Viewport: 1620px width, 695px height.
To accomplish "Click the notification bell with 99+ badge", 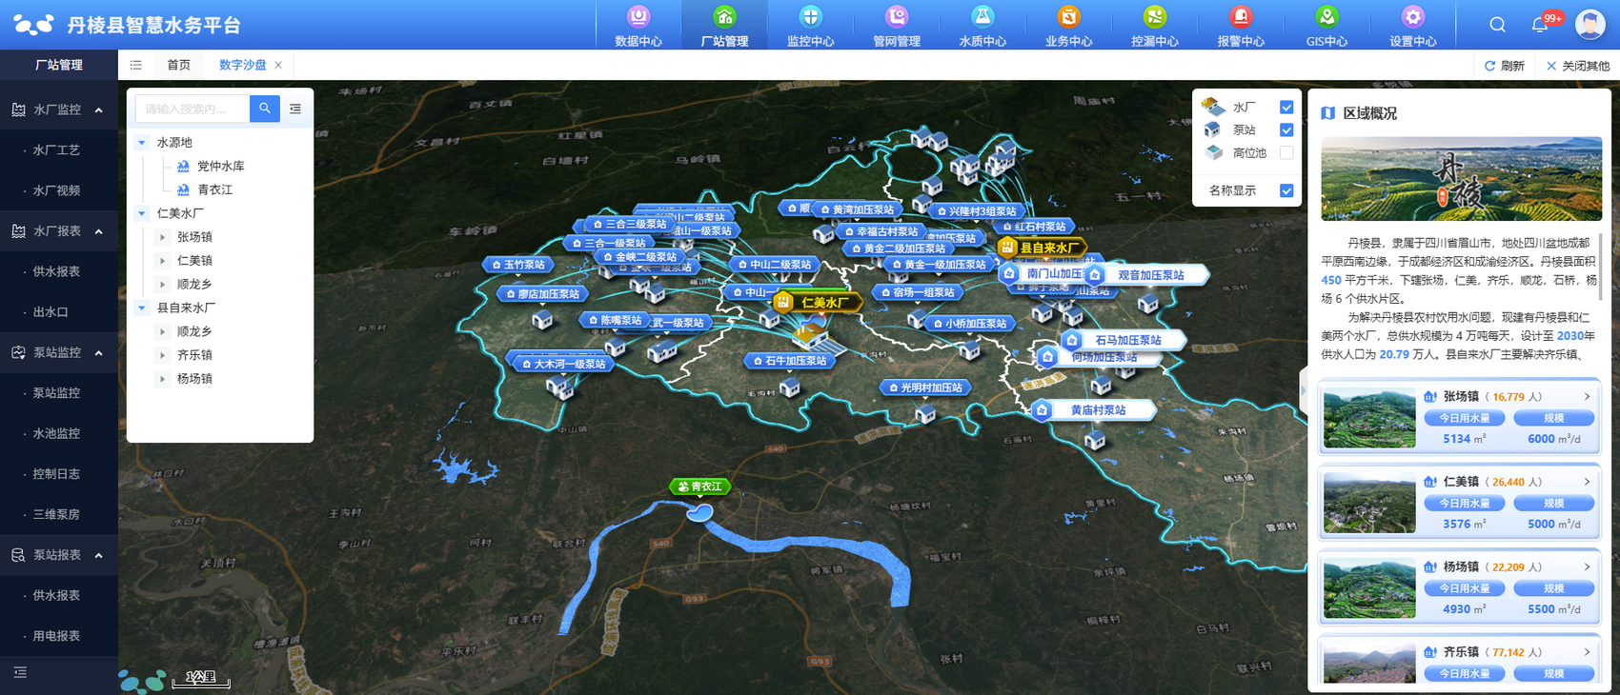I will pos(1540,25).
